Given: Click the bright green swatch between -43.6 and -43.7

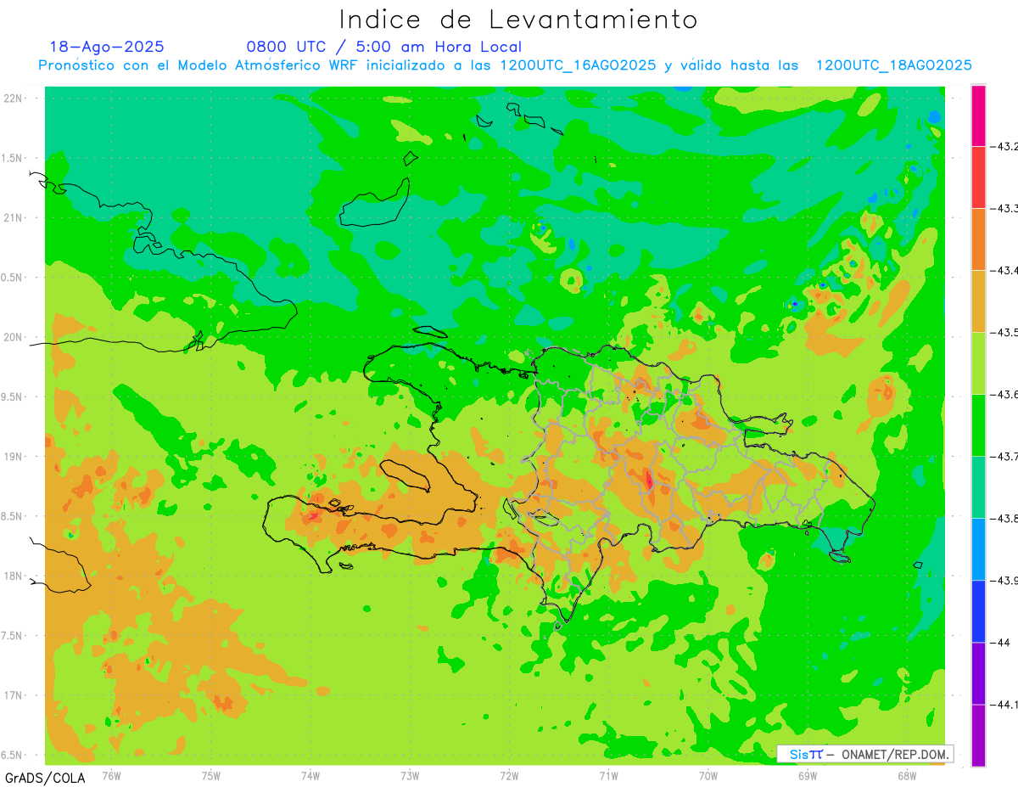Looking at the screenshot, I should pyautogui.click(x=978, y=425).
